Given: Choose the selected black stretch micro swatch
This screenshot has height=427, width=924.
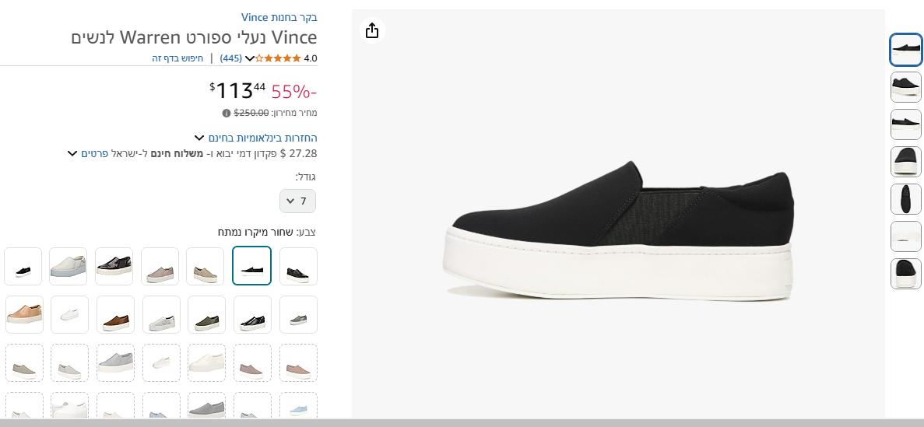Looking at the screenshot, I should pos(251,266).
